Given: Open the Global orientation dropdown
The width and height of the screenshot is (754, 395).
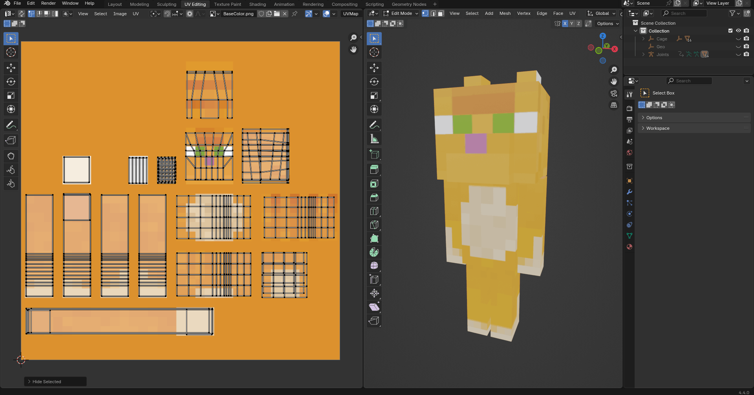Looking at the screenshot, I should point(602,13).
